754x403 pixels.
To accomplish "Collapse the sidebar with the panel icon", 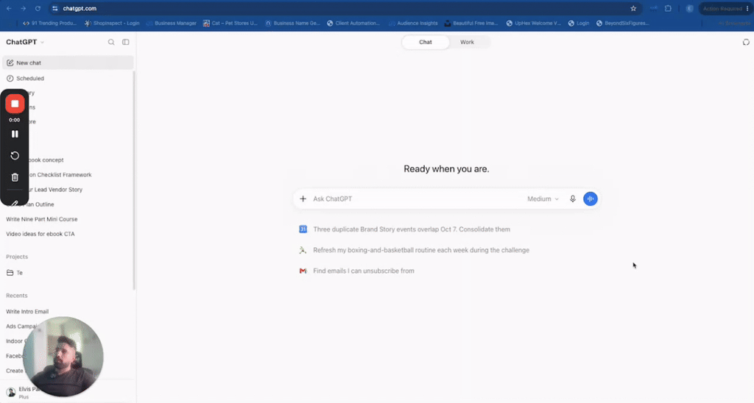I will click(x=125, y=42).
